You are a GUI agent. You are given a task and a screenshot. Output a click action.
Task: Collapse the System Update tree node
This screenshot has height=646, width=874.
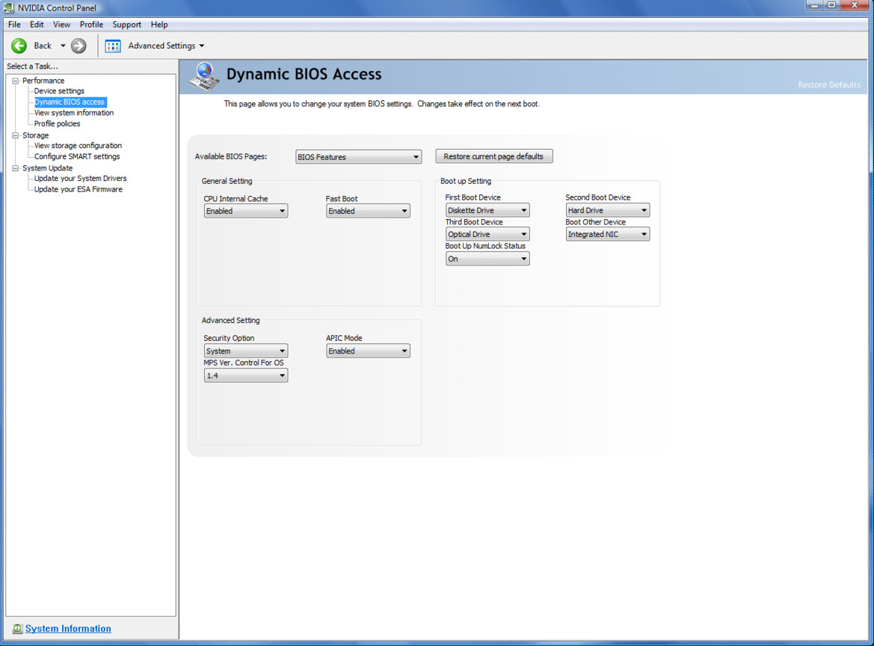16,168
